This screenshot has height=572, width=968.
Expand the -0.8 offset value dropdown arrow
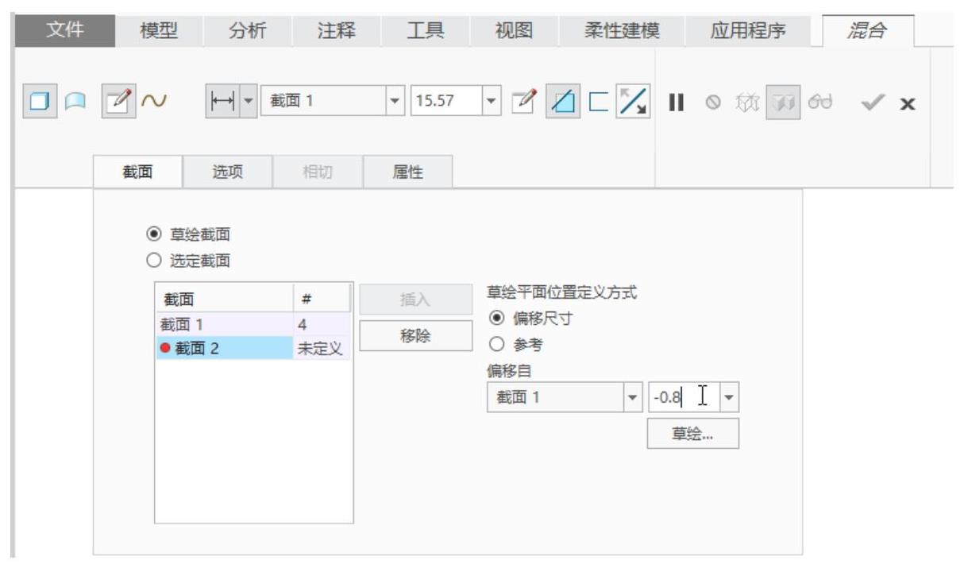[729, 396]
